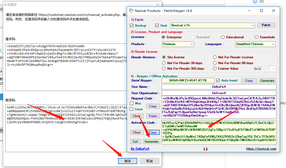Image resolution: width=286 pixels, height=168 pixels.
Task: Click the Patch button
Action: point(266,25)
